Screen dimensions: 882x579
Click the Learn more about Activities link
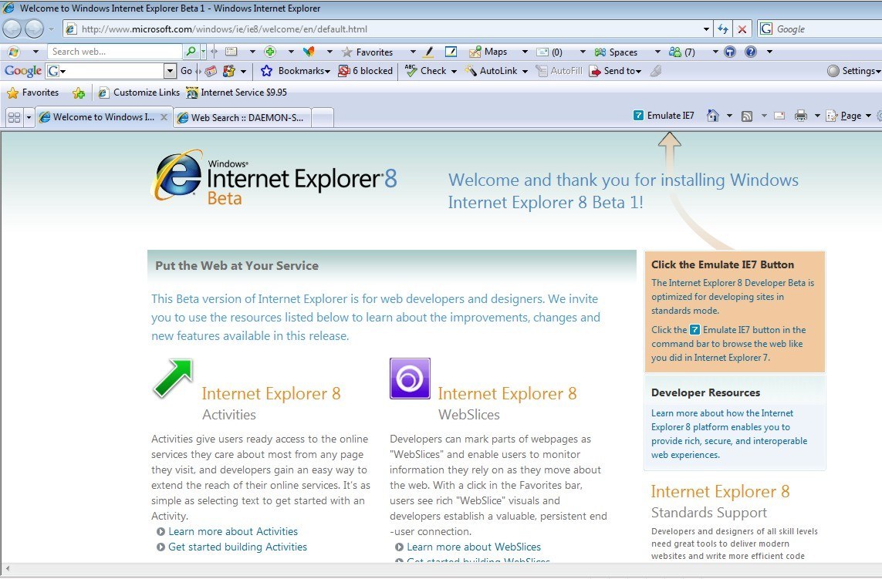233,531
